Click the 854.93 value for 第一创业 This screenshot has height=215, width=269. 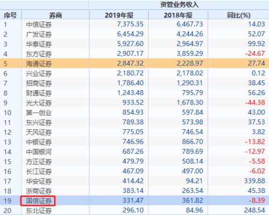[x=133, y=112]
